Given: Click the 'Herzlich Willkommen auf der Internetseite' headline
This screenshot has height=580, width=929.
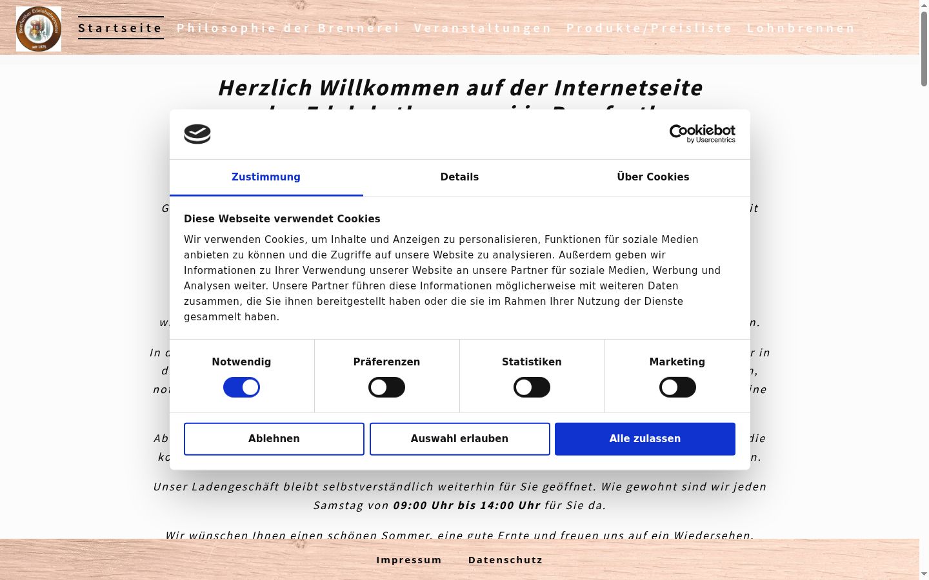Looking at the screenshot, I should coord(460,88).
